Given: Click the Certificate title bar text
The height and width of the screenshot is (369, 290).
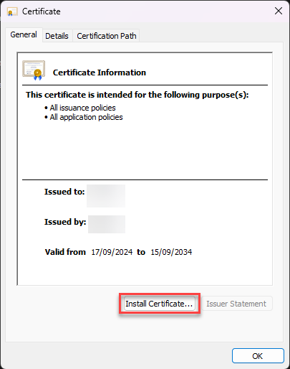Looking at the screenshot, I should (x=42, y=11).
